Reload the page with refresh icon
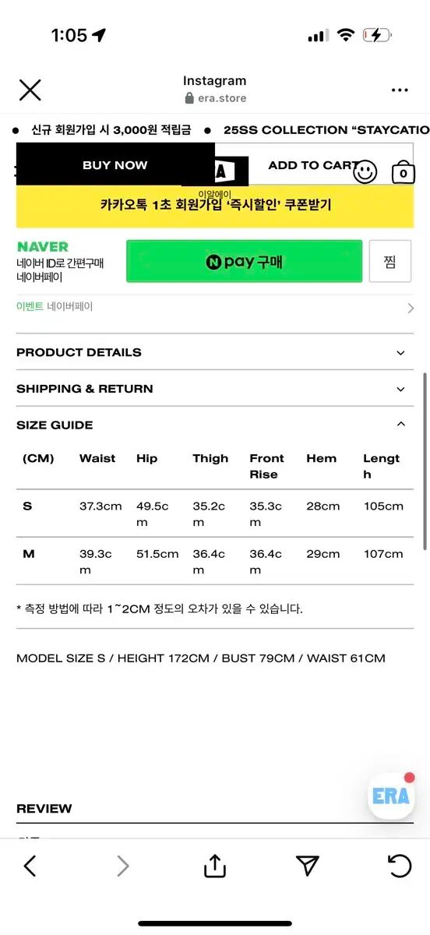The image size is (430, 935). 400,865
